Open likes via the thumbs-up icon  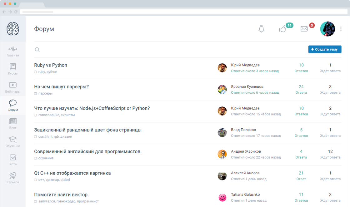283,29
